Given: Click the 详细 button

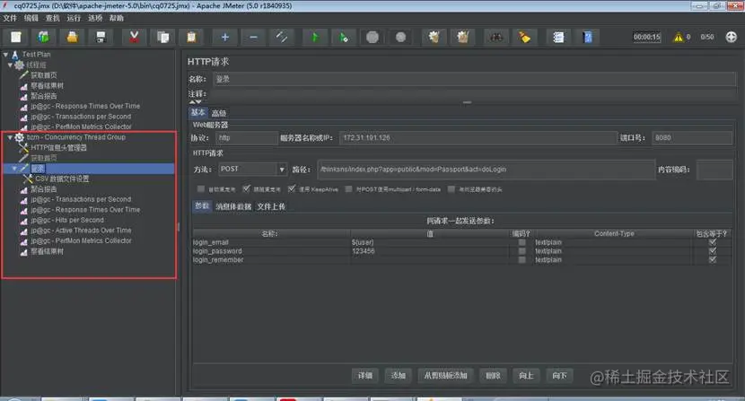Looking at the screenshot, I should (x=365, y=376).
